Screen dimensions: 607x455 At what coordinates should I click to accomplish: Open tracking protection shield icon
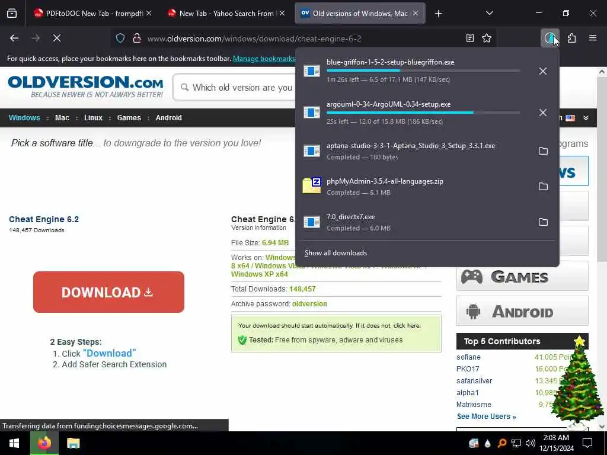point(120,39)
